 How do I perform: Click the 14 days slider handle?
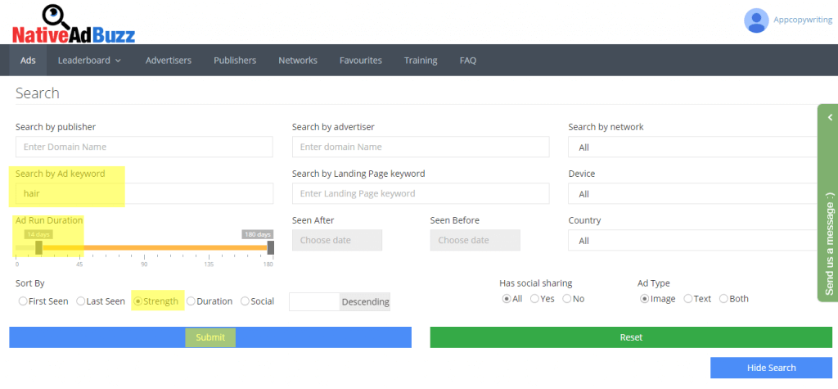point(38,247)
